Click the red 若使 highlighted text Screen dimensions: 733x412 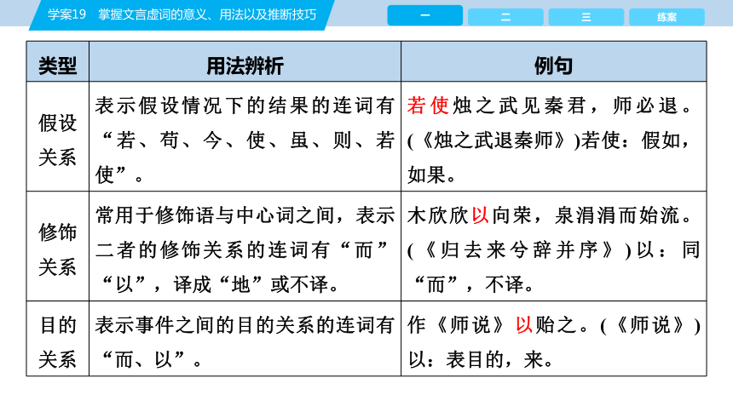point(428,106)
